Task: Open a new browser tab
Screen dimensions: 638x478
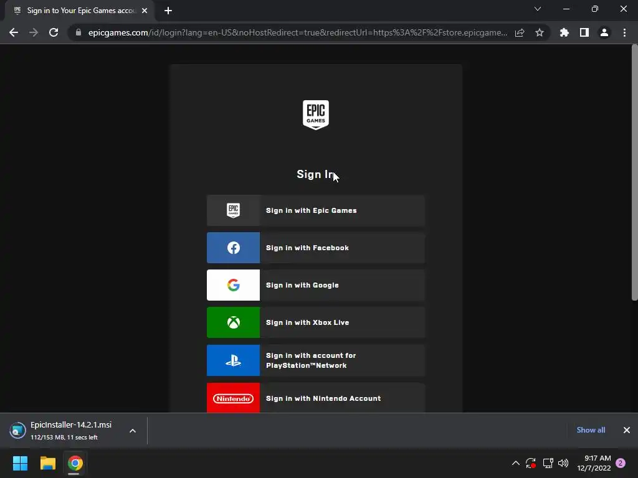Action: (168, 11)
